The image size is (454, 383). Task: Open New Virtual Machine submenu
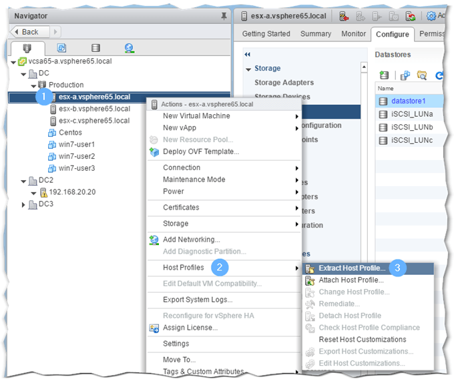(x=224, y=116)
